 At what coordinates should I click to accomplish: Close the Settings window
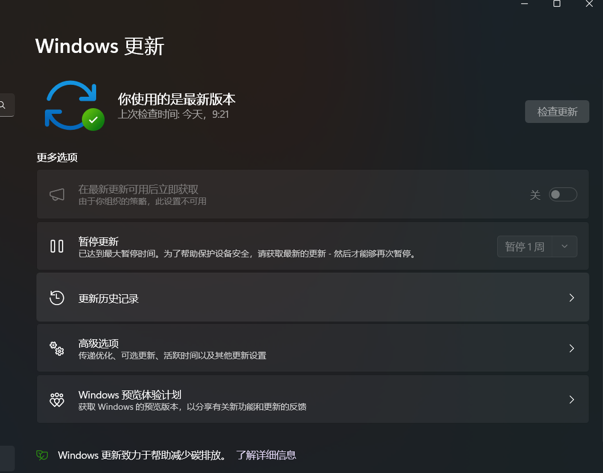click(589, 4)
